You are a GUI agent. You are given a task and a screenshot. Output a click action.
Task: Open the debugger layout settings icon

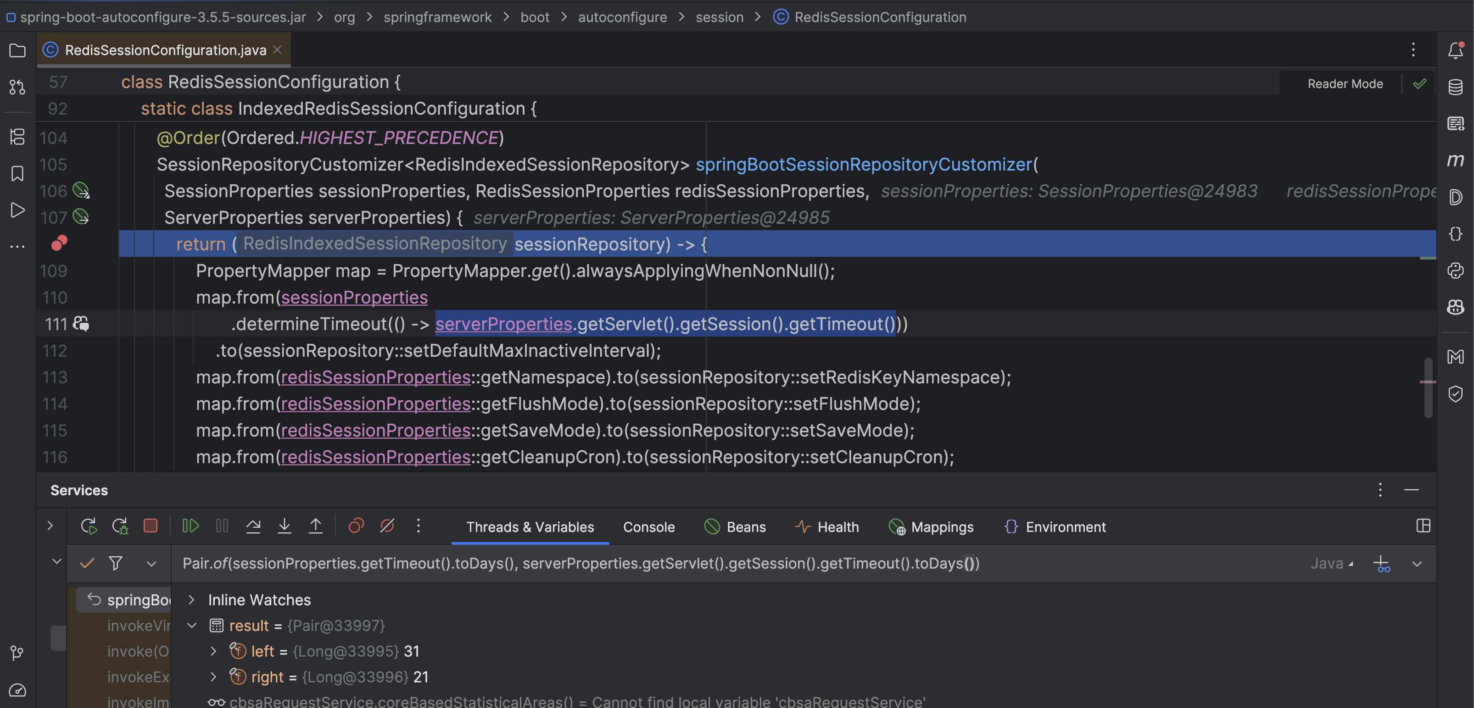pos(1423,525)
